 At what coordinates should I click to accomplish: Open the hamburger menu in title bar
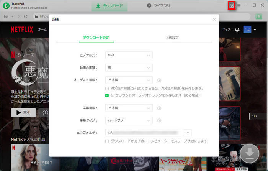(239, 5)
